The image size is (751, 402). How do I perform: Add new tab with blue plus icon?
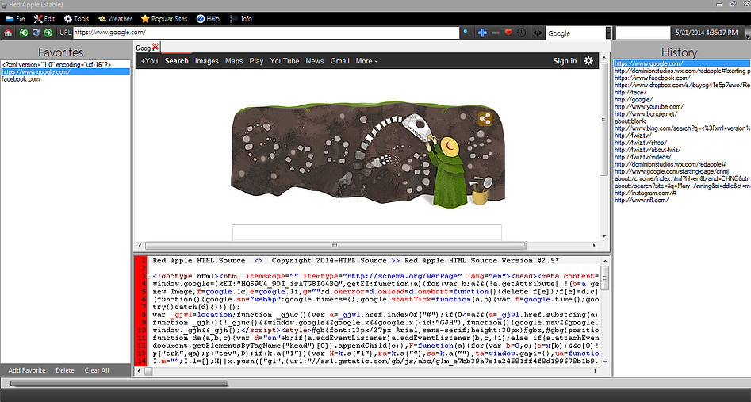[482, 33]
